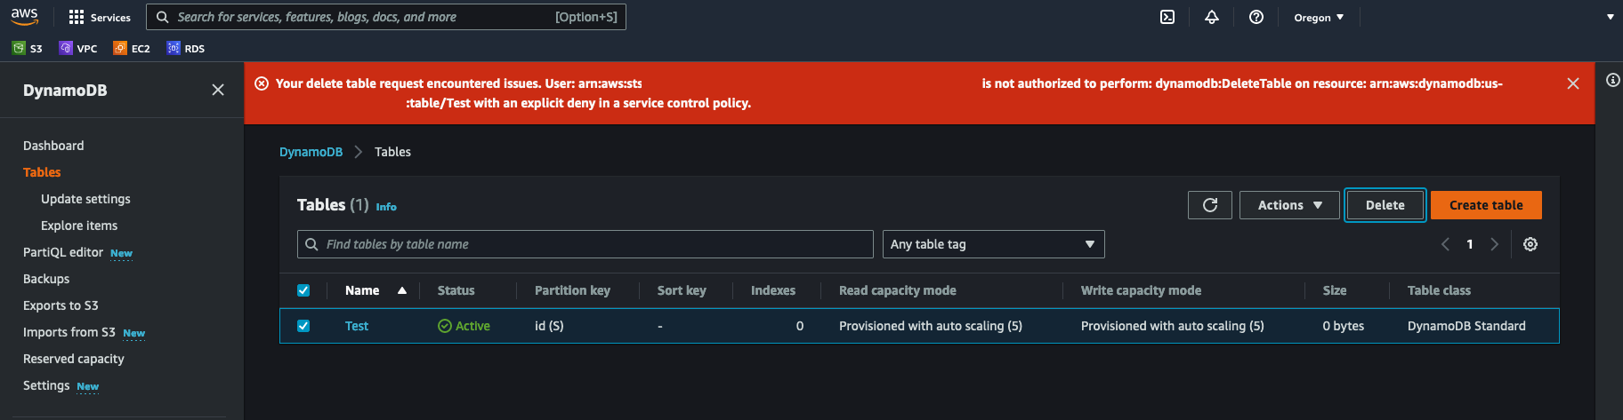The height and width of the screenshot is (420, 1623).
Task: Click the search bar magnifier icon
Action: coord(163,17)
